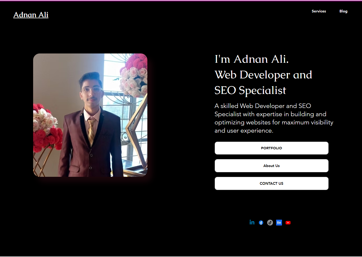
Task: Go to the Blog menu item
Action: point(343,11)
